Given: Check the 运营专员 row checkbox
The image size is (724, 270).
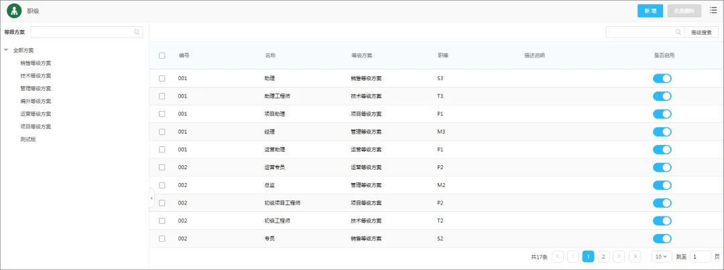Looking at the screenshot, I should [162, 168].
